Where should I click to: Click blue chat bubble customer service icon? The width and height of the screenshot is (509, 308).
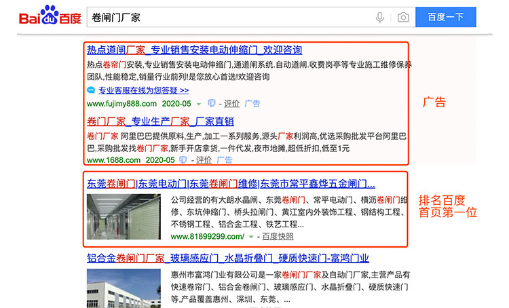[x=92, y=90]
